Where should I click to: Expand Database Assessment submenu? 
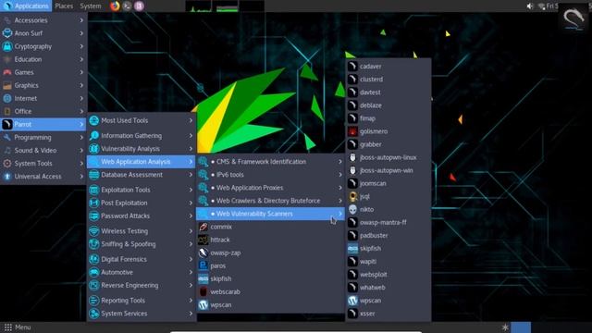pos(142,175)
